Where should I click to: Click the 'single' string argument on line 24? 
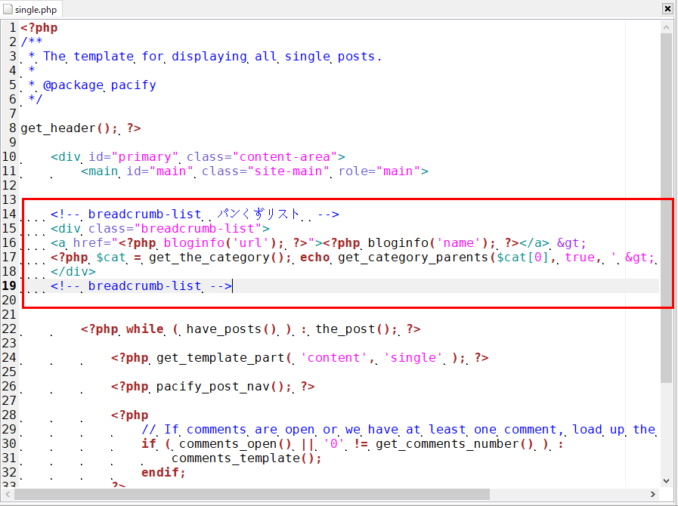click(413, 358)
